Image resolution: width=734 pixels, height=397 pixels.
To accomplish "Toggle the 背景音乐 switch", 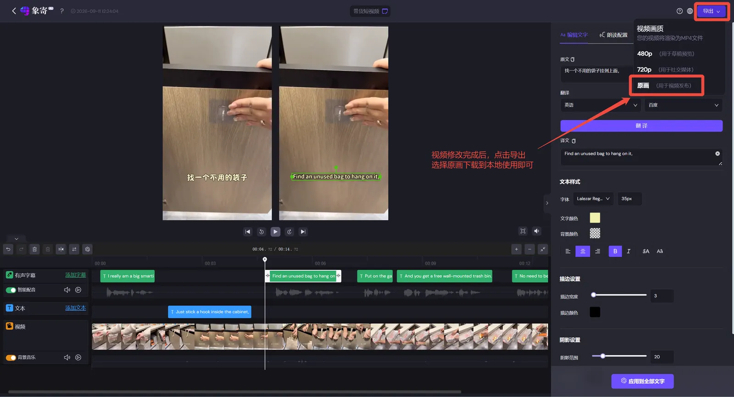I will [11, 358].
